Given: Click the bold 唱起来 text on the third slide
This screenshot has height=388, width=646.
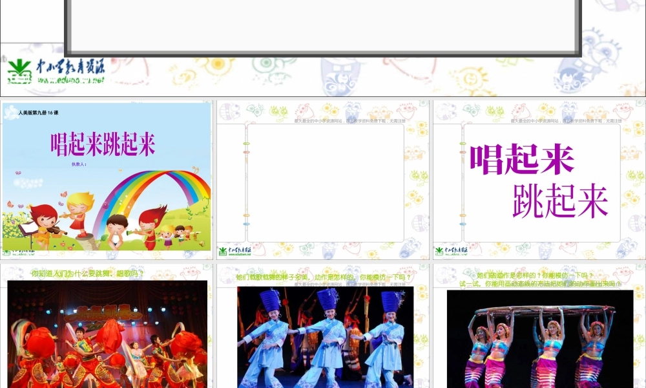Looking at the screenshot, I should (x=522, y=159).
